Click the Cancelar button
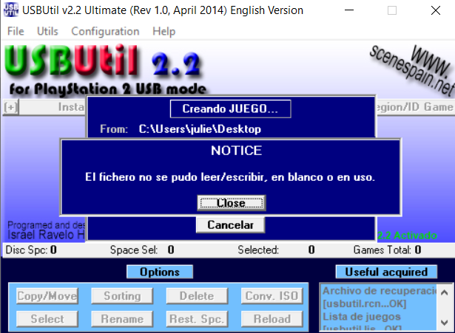455x333 pixels. [230, 225]
